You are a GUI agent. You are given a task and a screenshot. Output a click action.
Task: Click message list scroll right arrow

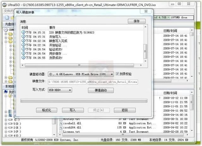[x=141, y=65]
